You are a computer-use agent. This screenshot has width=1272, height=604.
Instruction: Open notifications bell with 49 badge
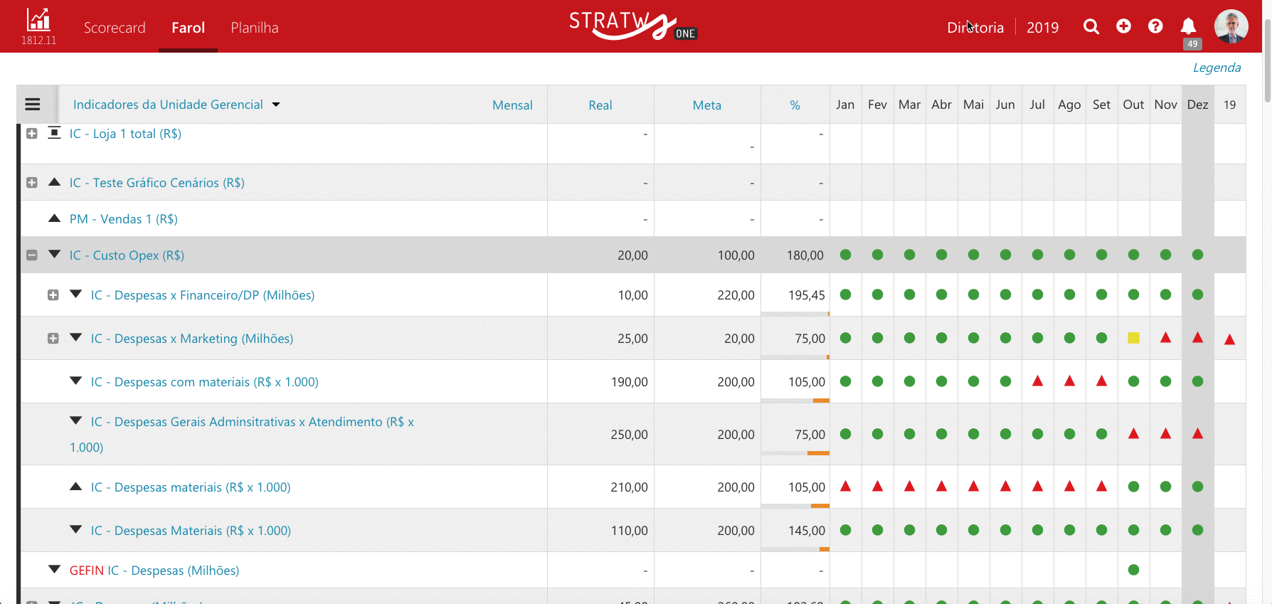tap(1188, 28)
